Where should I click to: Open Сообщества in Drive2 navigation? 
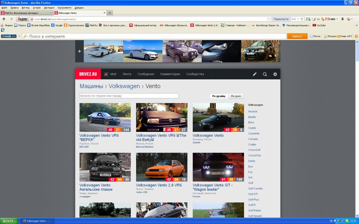[x=195, y=74]
